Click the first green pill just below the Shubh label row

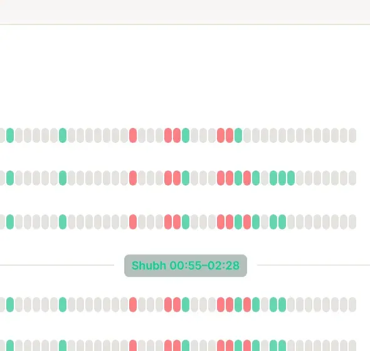point(10,305)
